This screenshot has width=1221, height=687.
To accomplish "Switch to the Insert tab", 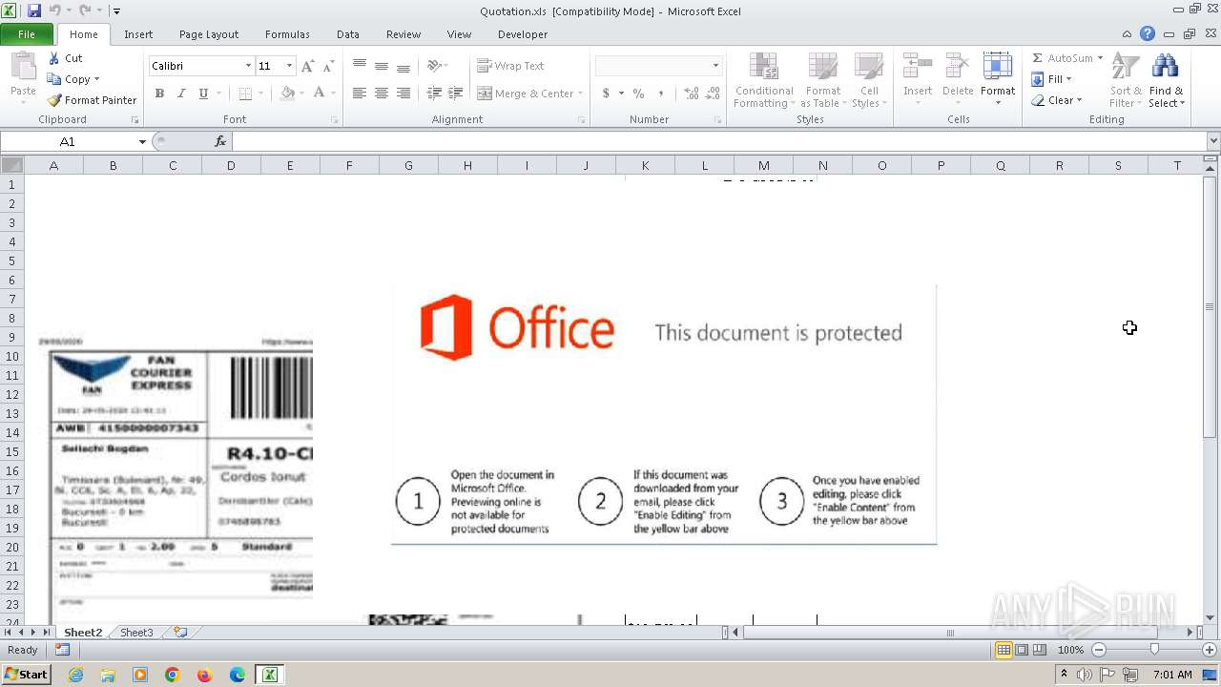I will [x=138, y=34].
